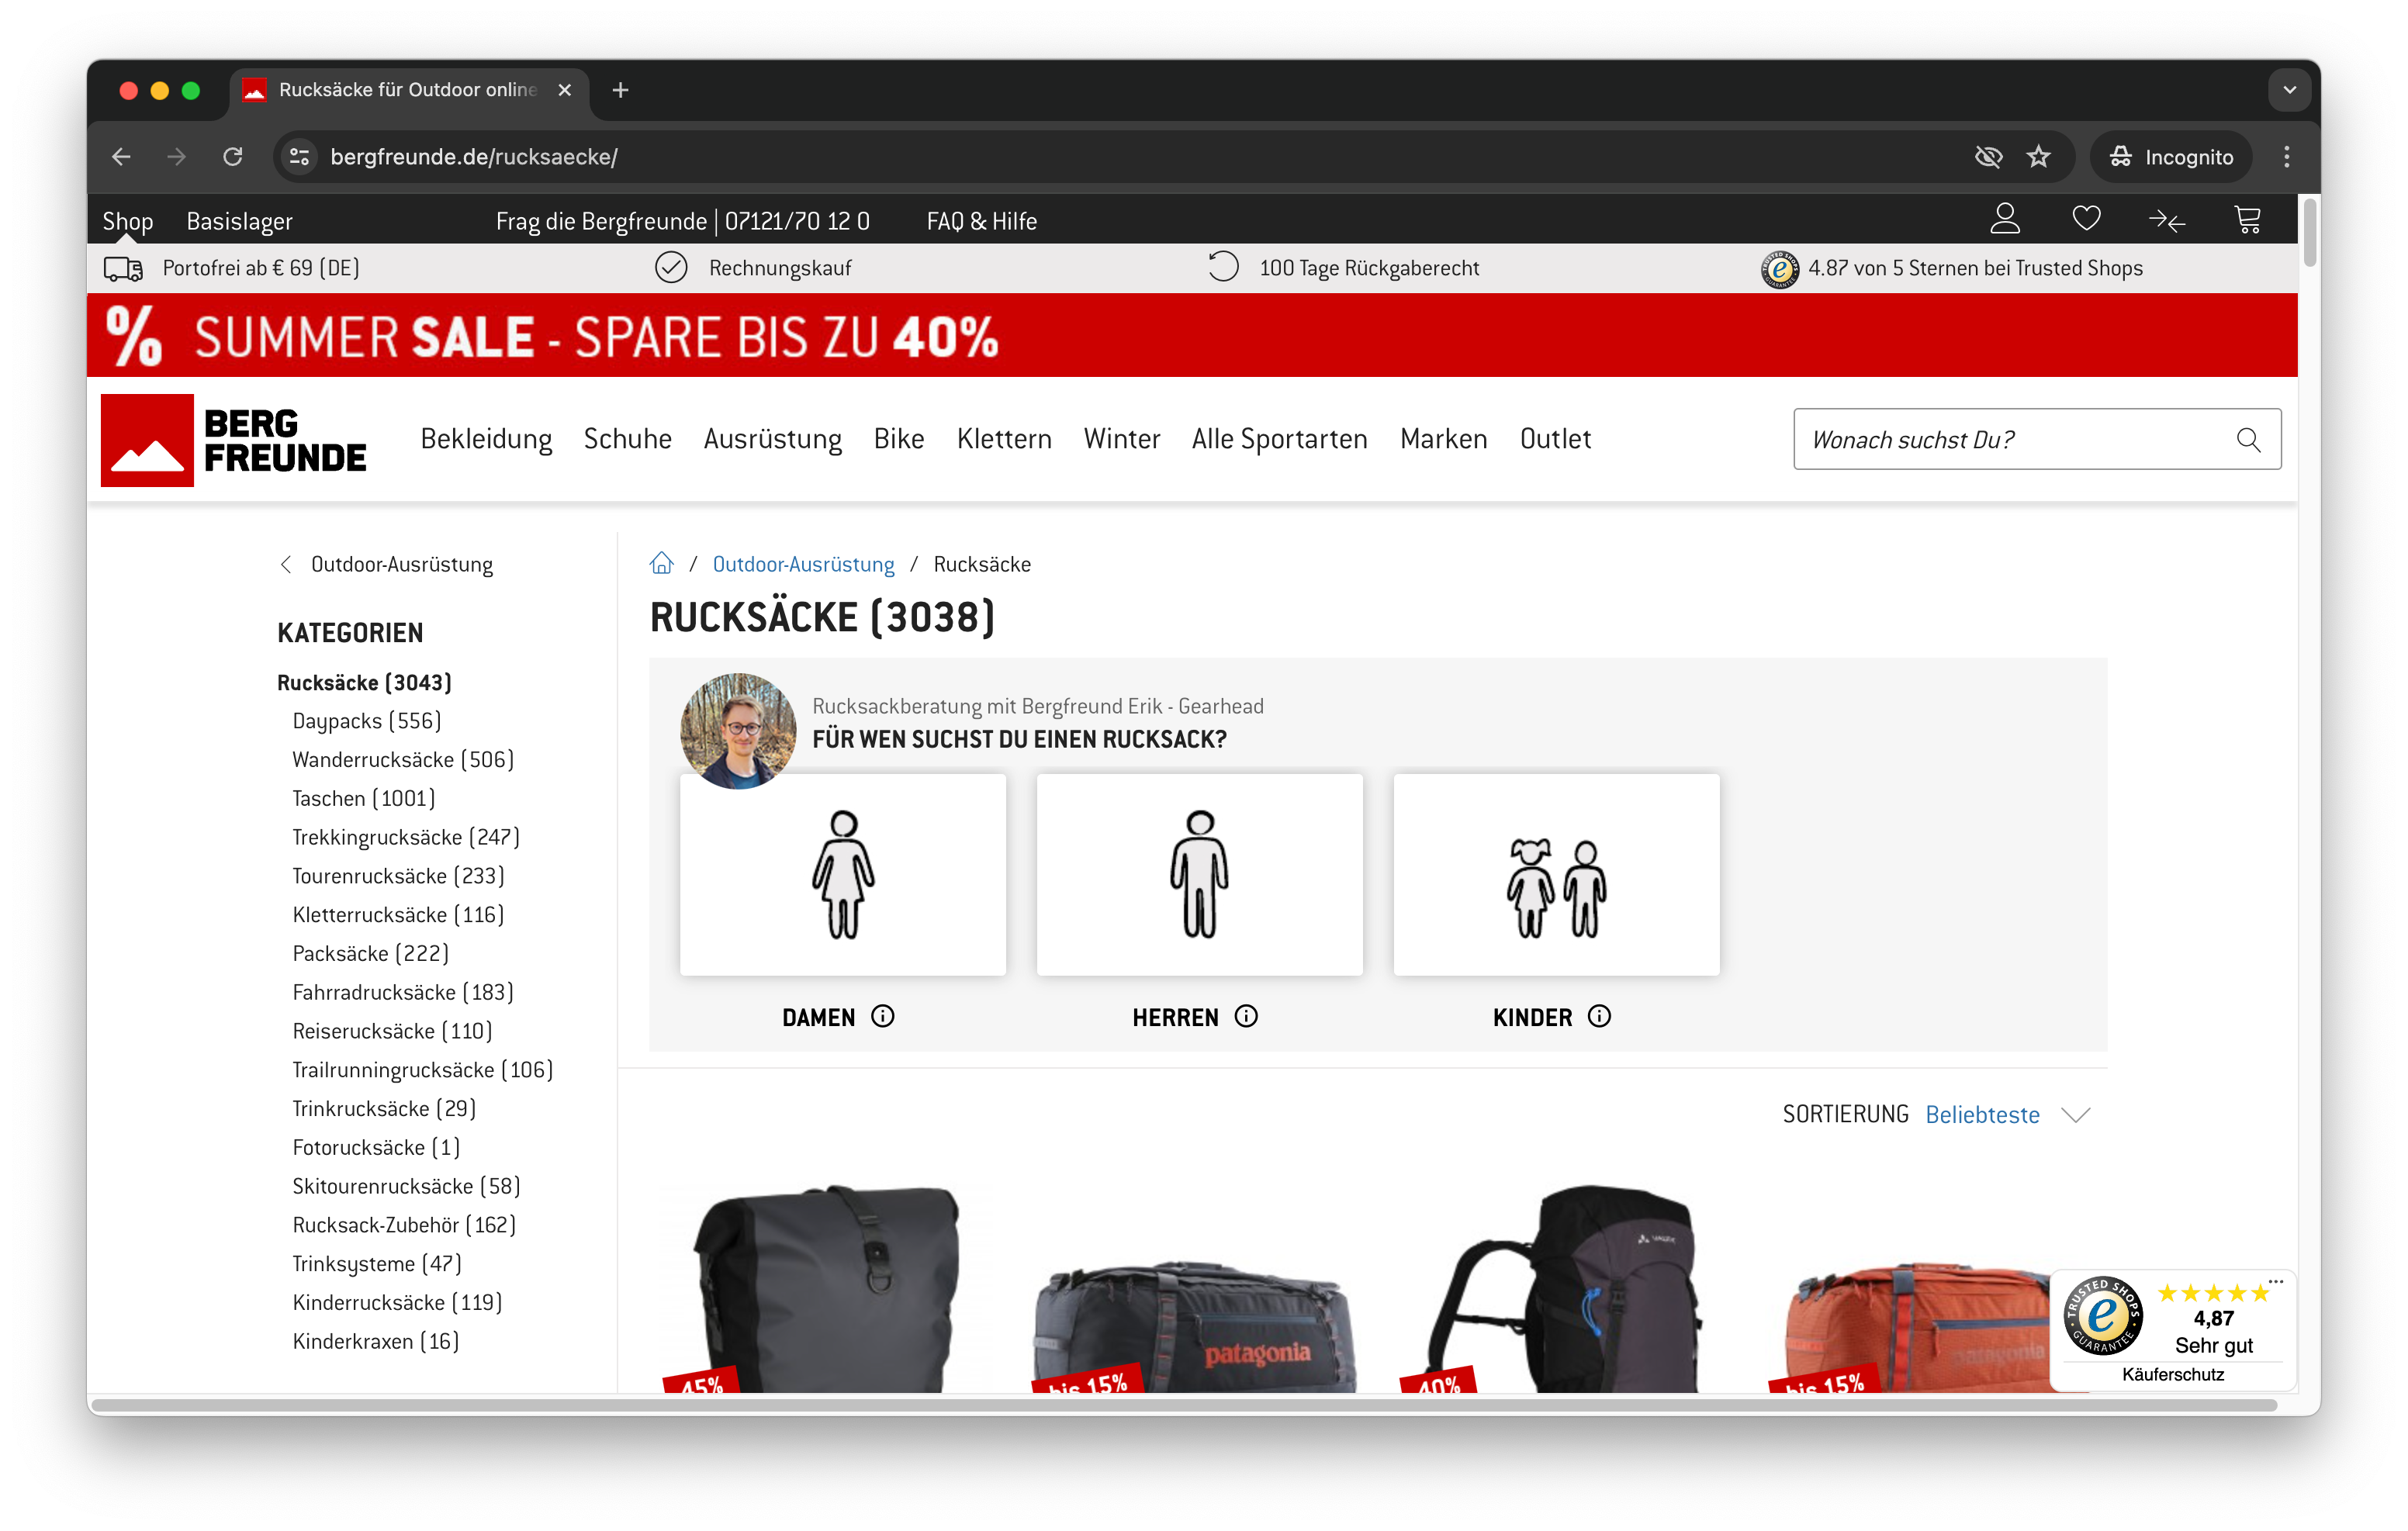Viewport: 2408px width, 1531px height.
Task: Open the FAQ & Hilfe link
Action: [981, 221]
